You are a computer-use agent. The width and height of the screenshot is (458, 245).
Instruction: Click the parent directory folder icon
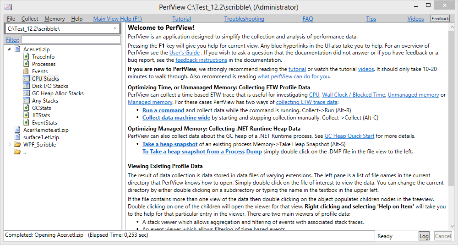[x=17, y=152]
